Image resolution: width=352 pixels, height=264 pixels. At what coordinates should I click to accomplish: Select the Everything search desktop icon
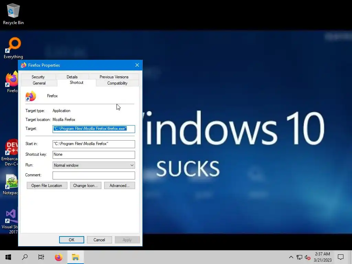pos(13,48)
